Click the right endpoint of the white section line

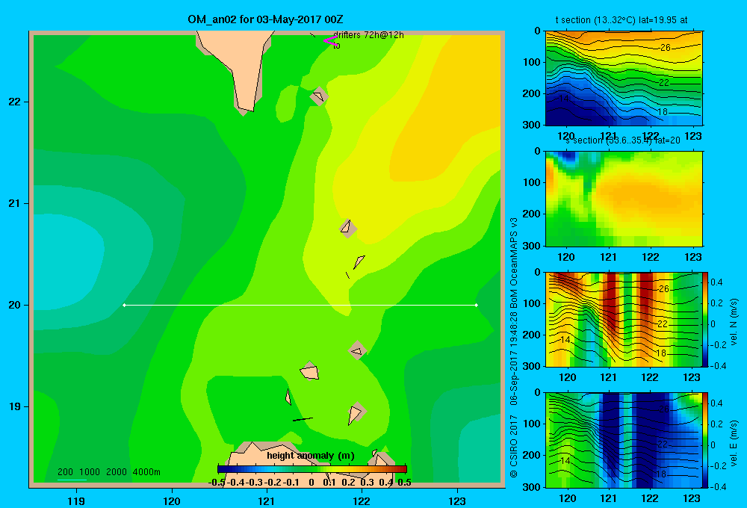pyautogui.click(x=477, y=305)
